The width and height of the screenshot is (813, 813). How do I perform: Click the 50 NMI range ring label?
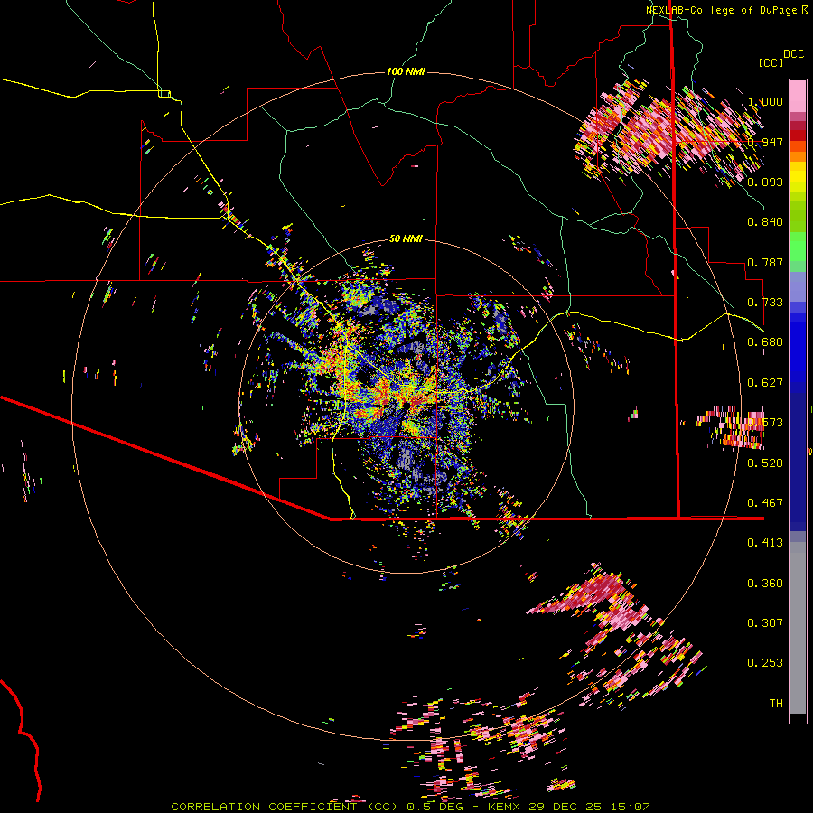[x=406, y=239]
